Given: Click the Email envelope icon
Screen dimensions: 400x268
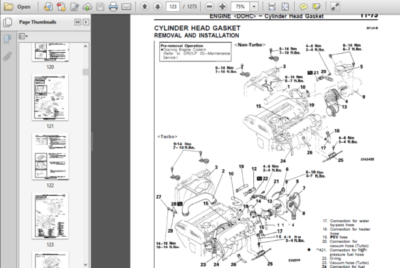Looking at the screenshot, I should point(126,7).
